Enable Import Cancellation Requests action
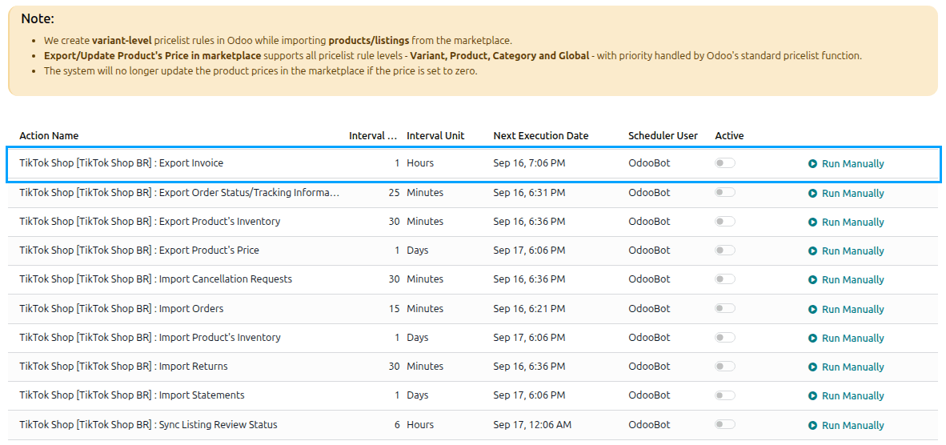This screenshot has height=445, width=946. pyautogui.click(x=725, y=279)
